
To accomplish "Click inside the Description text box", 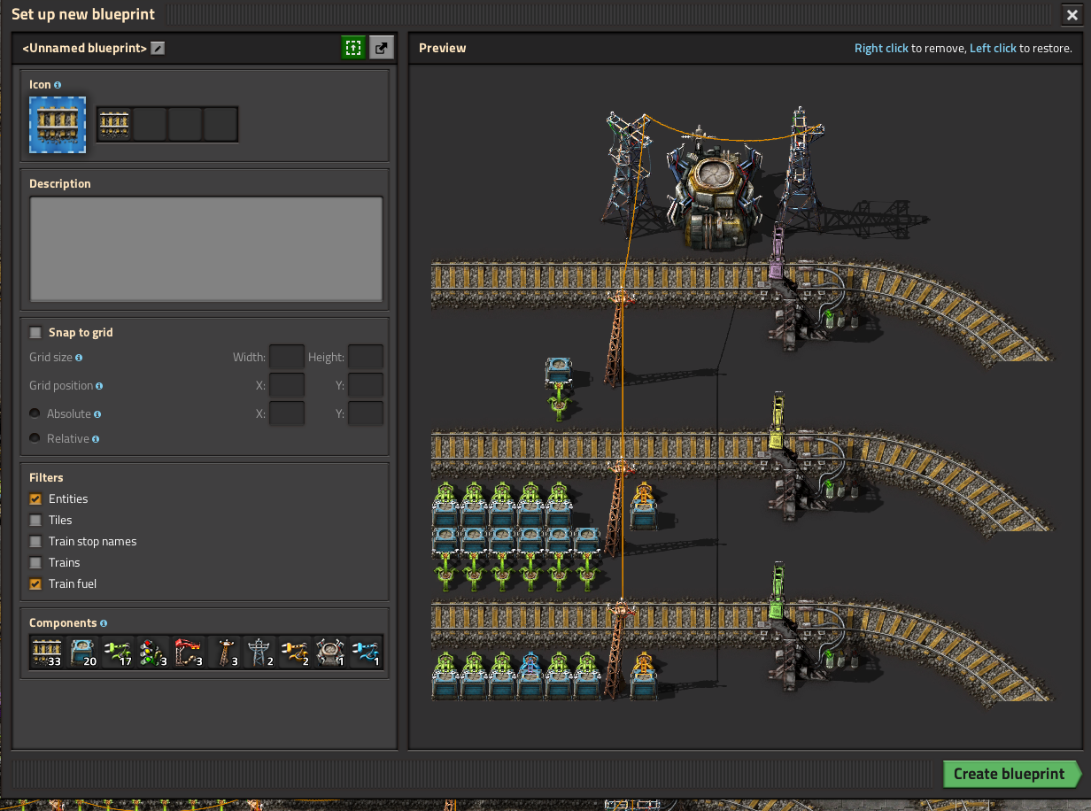I will [205, 249].
